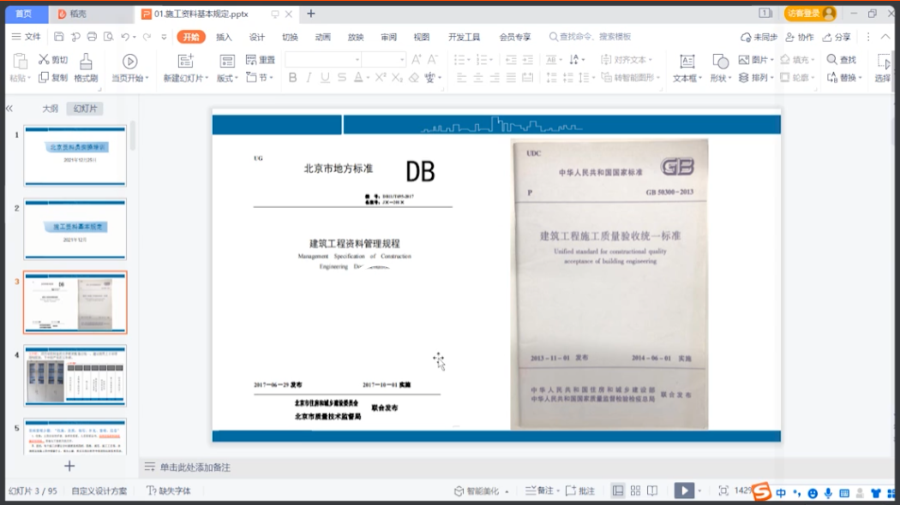Open the Insert (插入) ribbon tab
The width and height of the screenshot is (900, 505).
coord(224,37)
